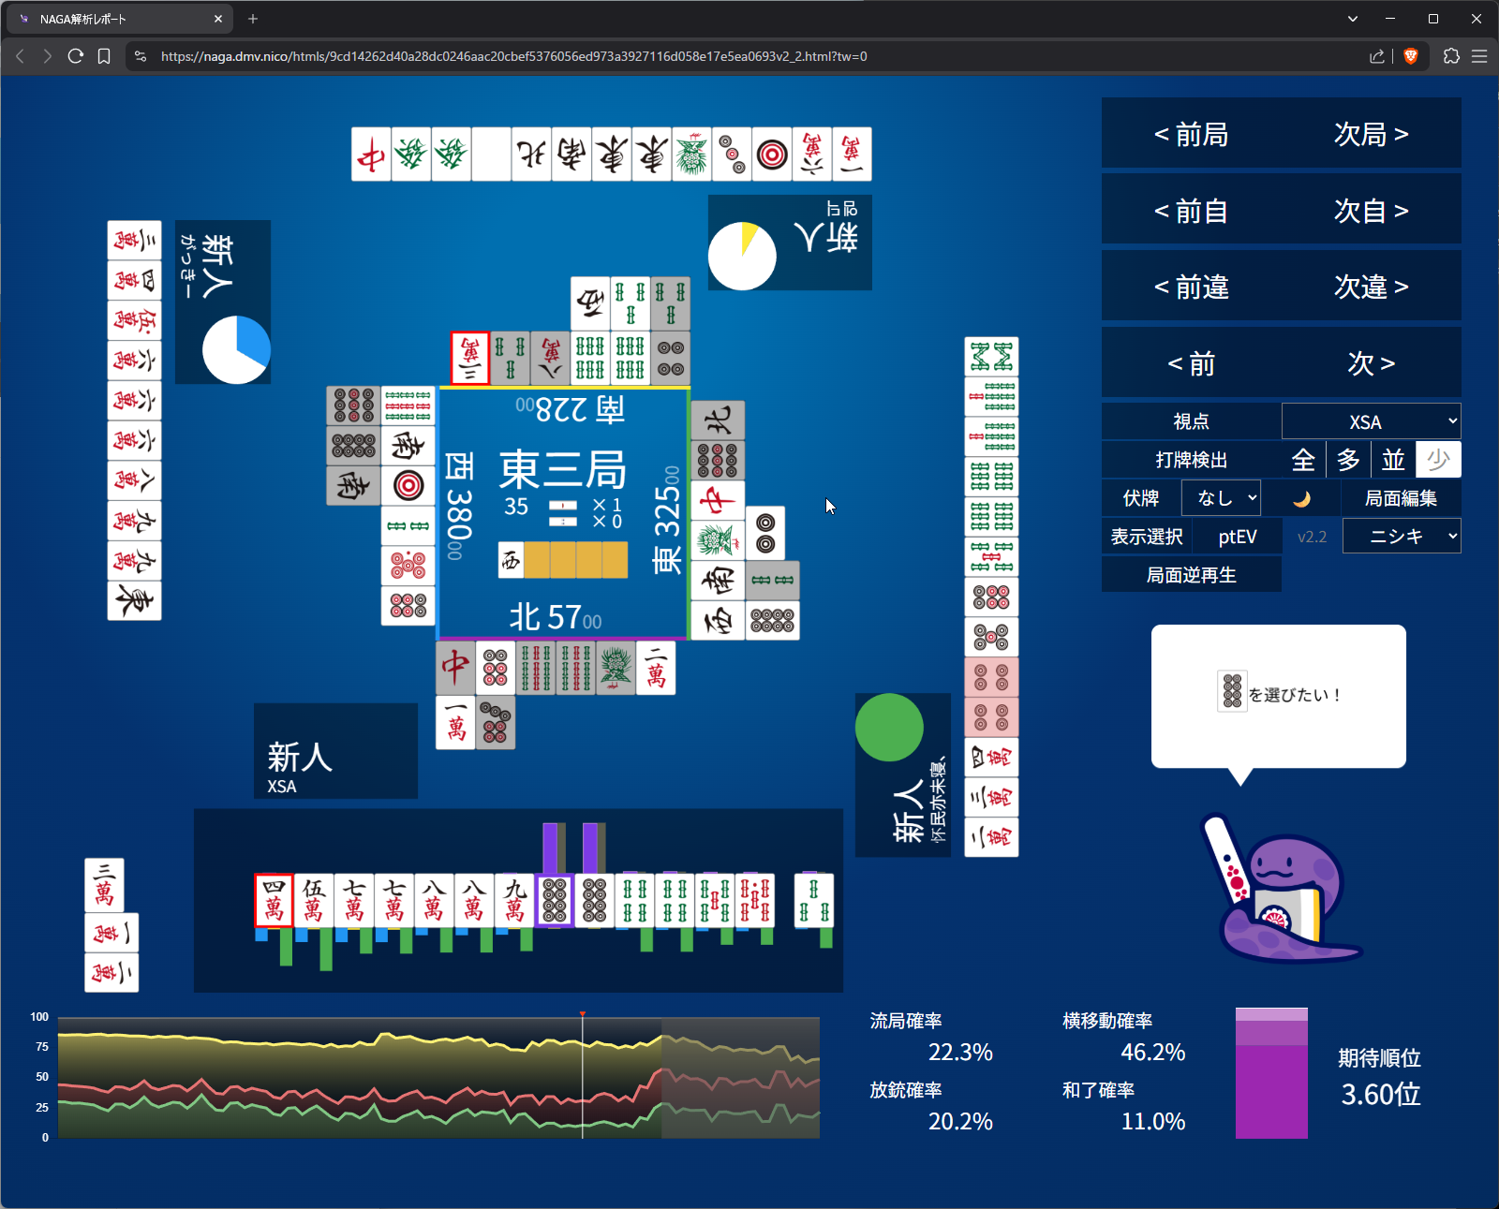Select the purple-highlighted 8-pin tile in hand

555,900
